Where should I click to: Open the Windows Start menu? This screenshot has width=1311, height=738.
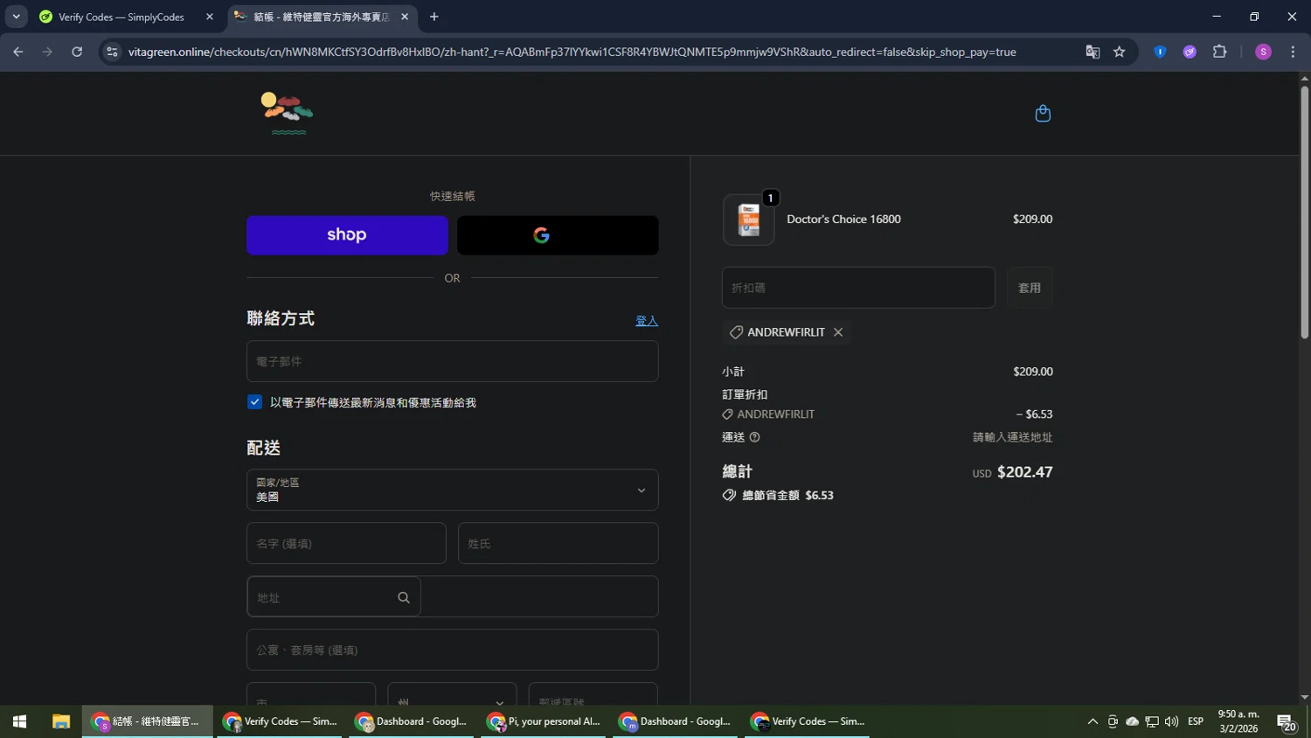click(x=19, y=721)
